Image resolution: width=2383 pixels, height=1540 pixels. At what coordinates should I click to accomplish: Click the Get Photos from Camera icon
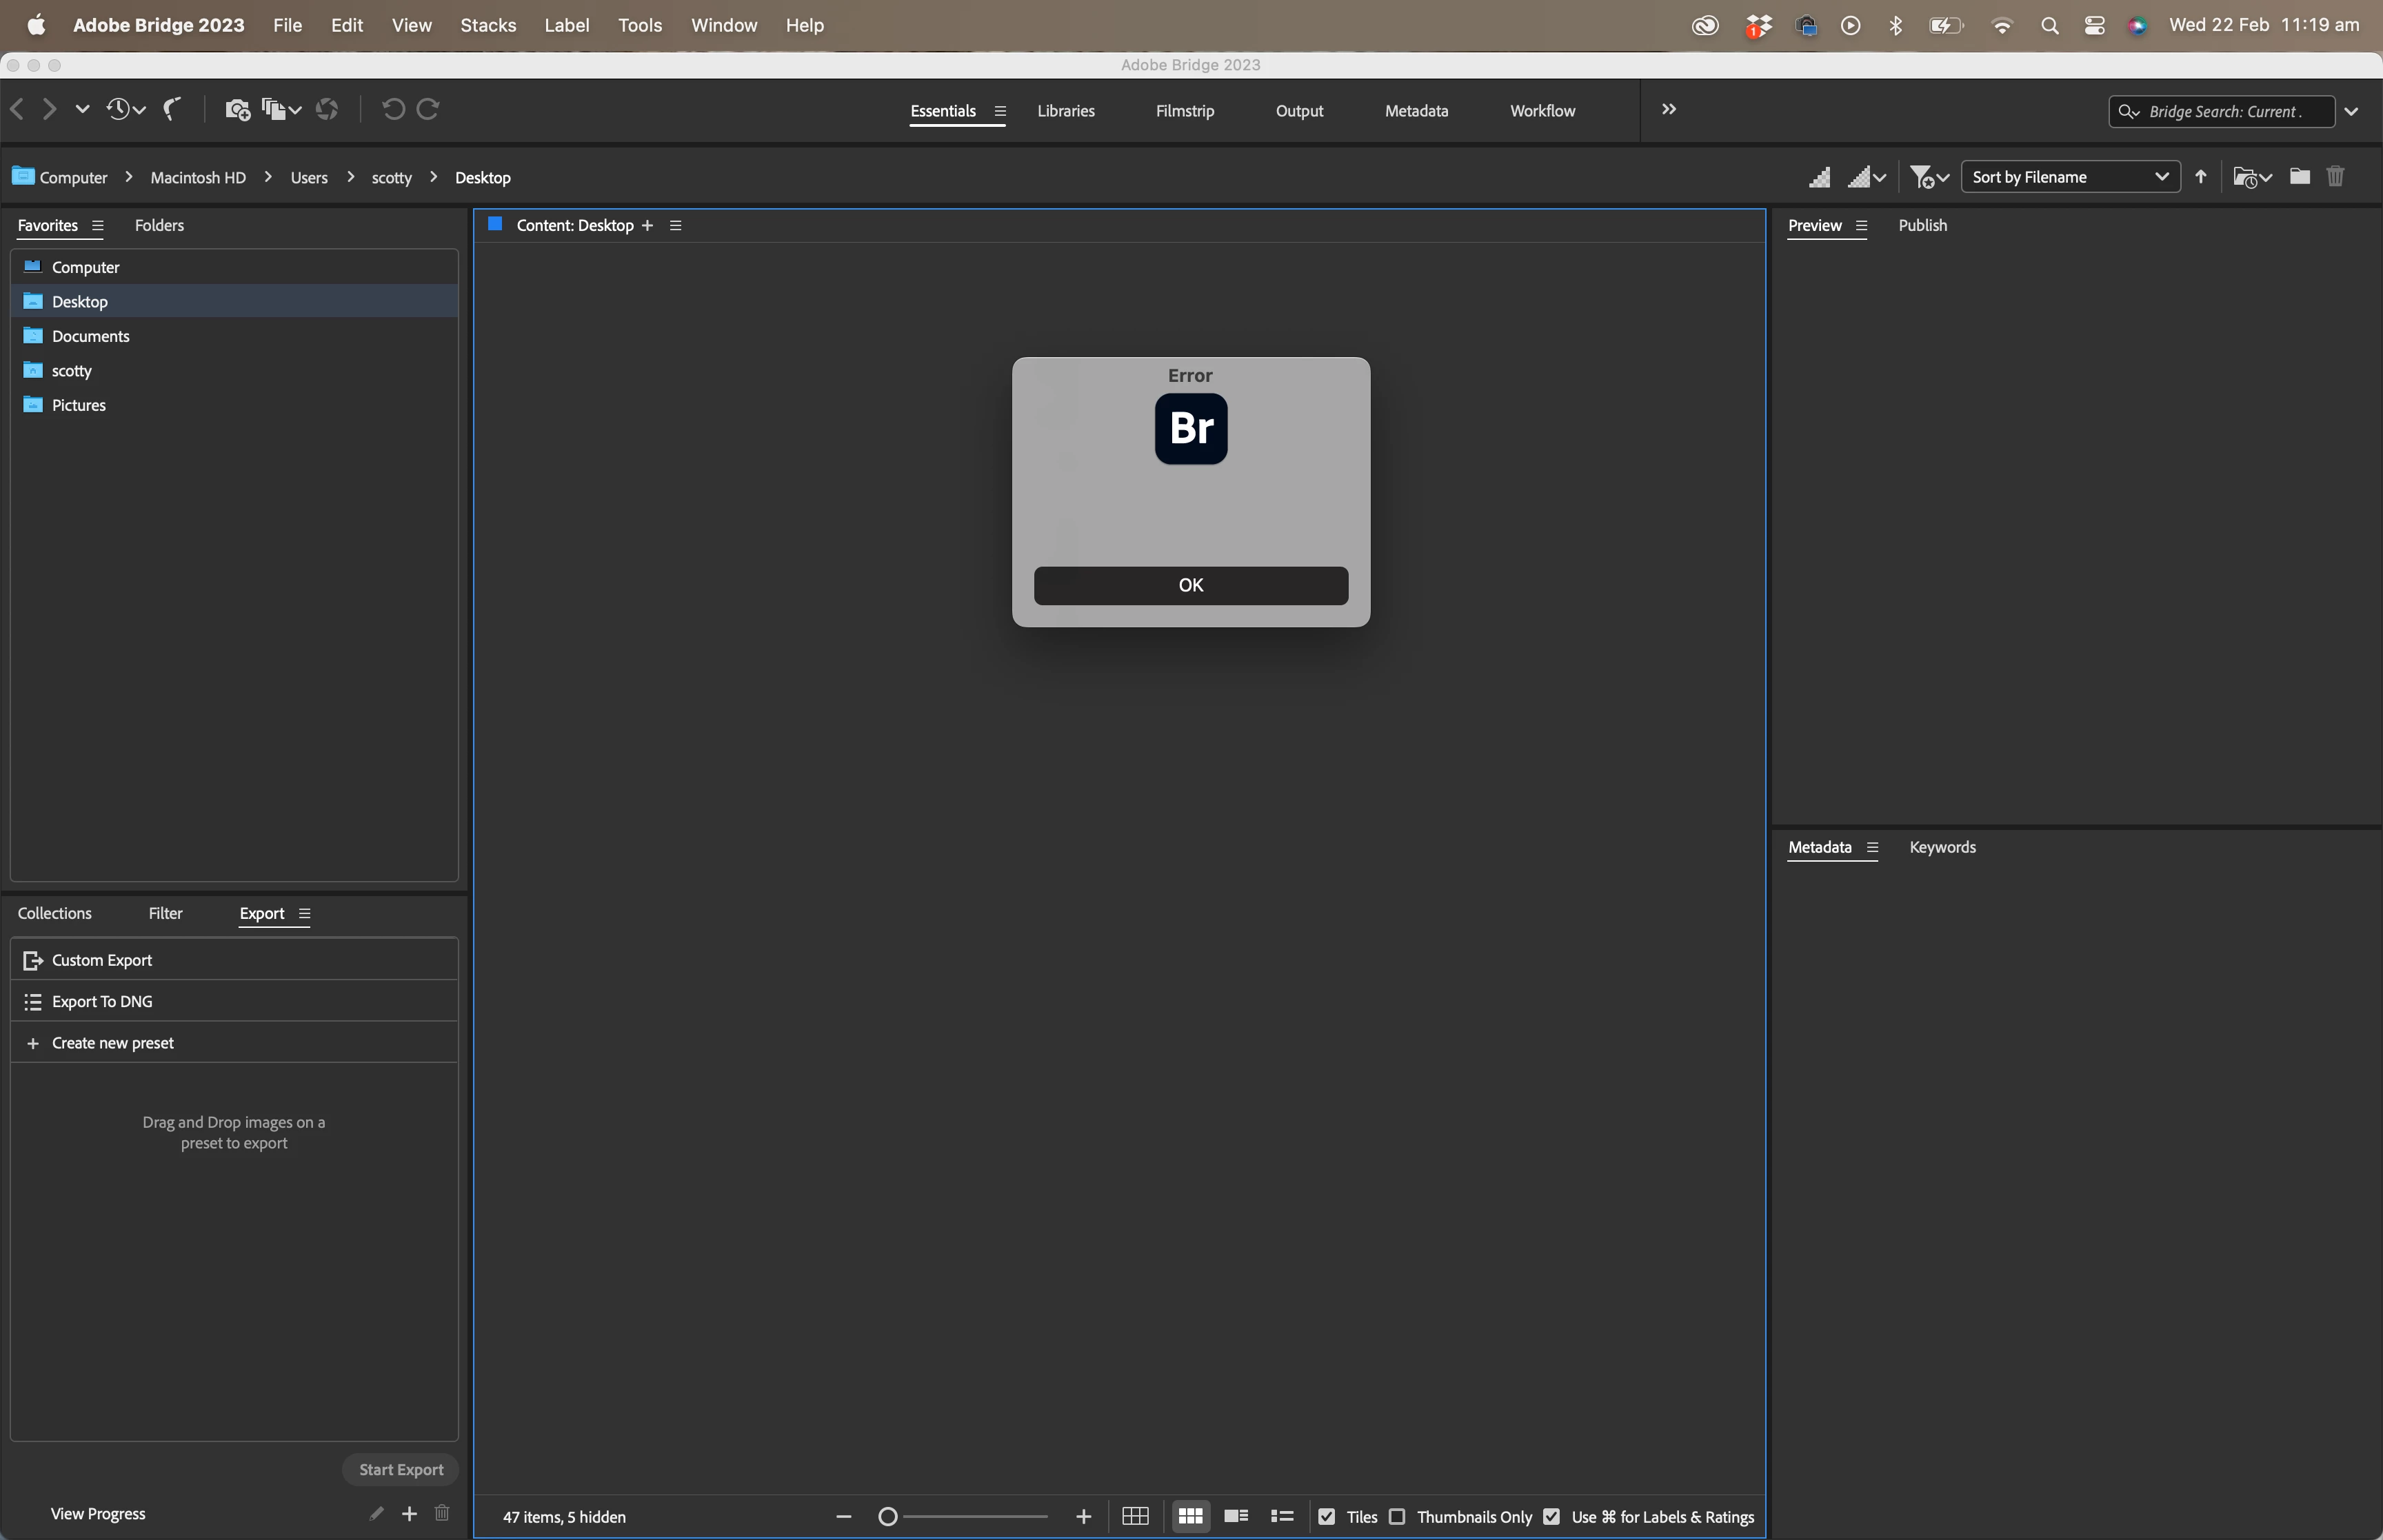point(237,110)
